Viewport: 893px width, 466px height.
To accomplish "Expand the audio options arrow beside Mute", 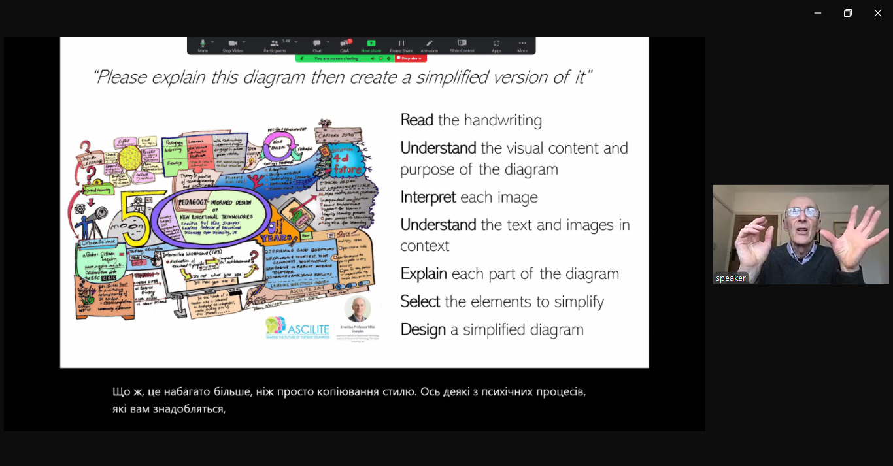I will click(214, 42).
